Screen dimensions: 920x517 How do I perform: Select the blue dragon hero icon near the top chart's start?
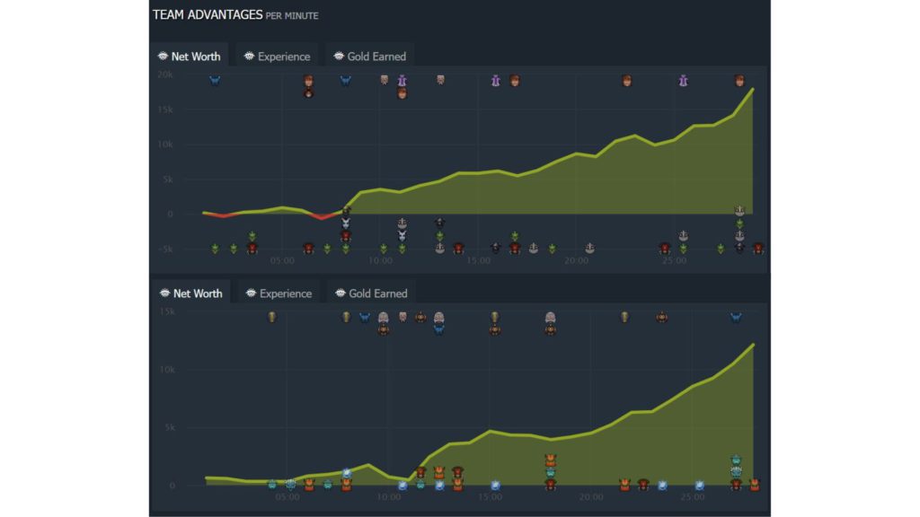[x=214, y=81]
